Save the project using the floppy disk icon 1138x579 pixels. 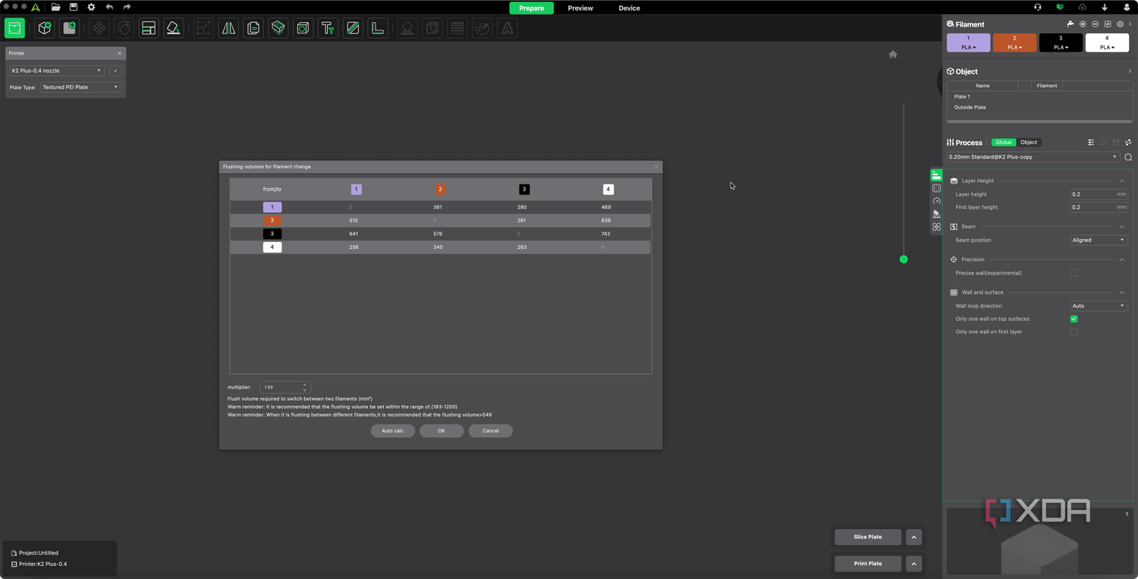74,8
